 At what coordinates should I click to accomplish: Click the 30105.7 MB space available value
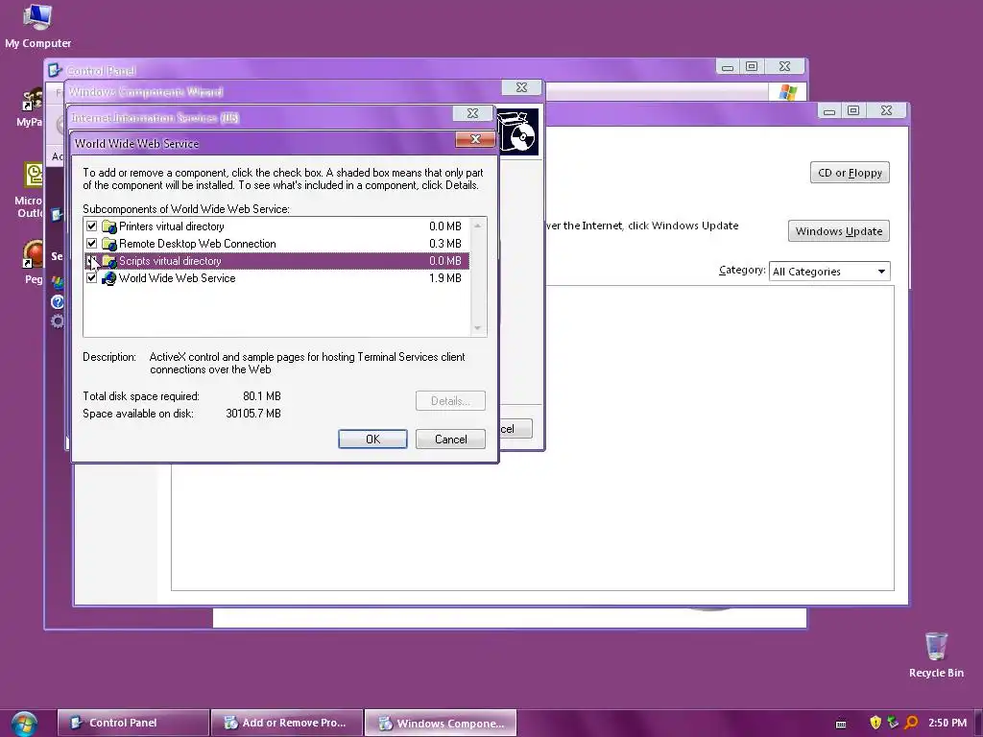(x=253, y=413)
